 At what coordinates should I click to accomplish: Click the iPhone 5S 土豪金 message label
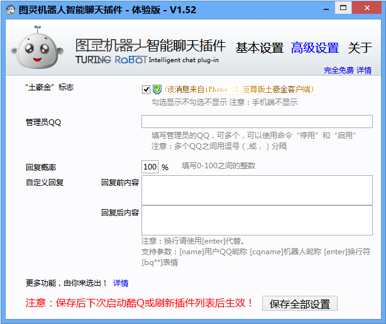239,90
